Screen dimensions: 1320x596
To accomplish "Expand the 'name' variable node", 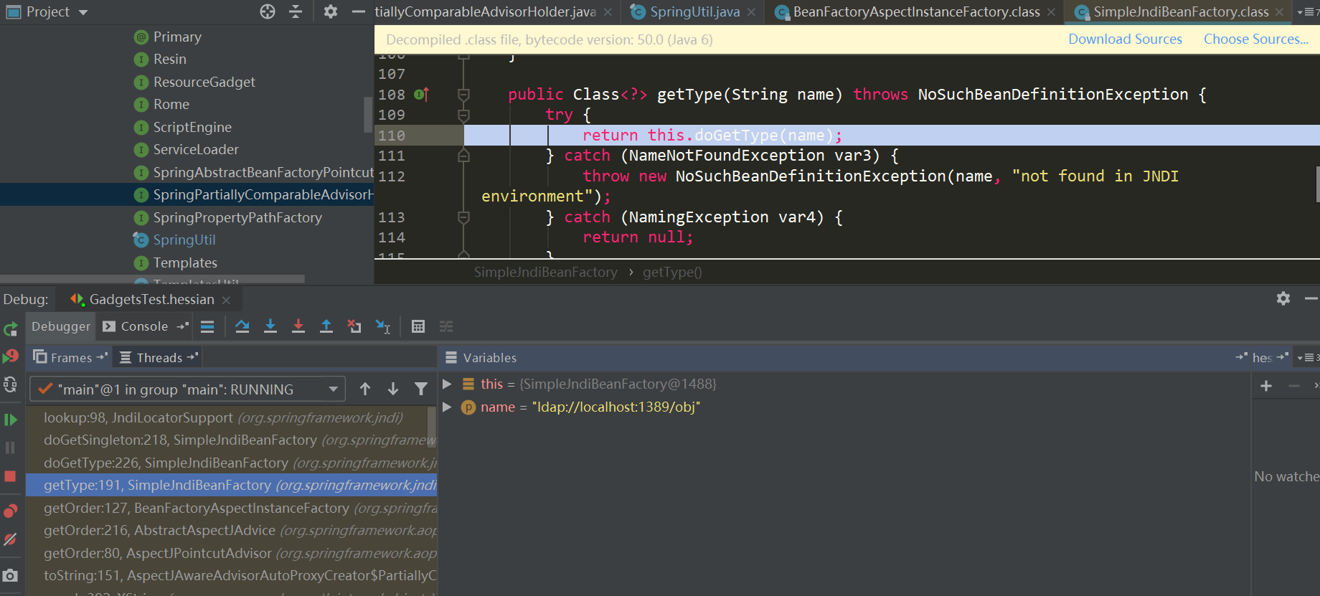I will tap(447, 407).
